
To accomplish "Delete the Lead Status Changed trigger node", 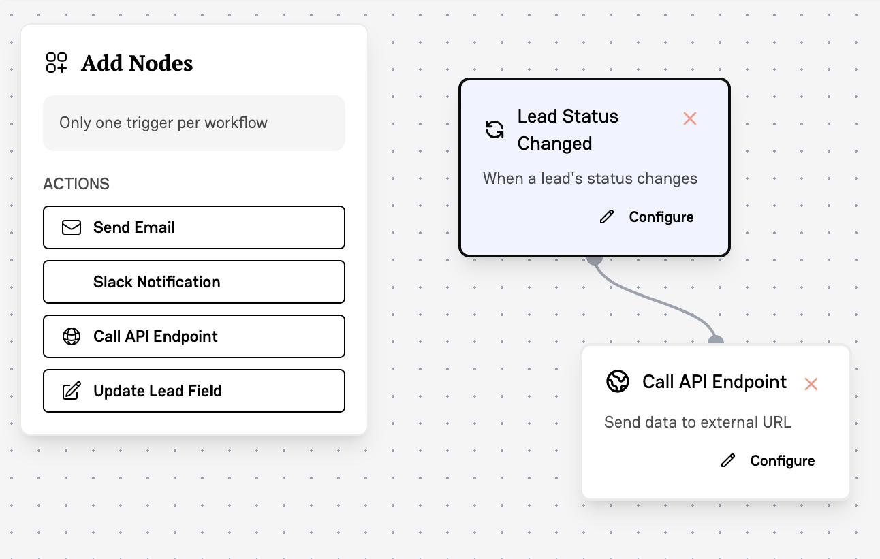I will click(x=689, y=118).
